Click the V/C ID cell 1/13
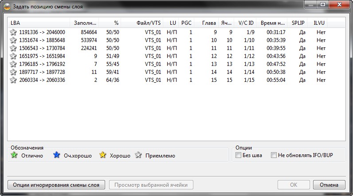The height and width of the screenshot is (196, 353). [x=249, y=64]
